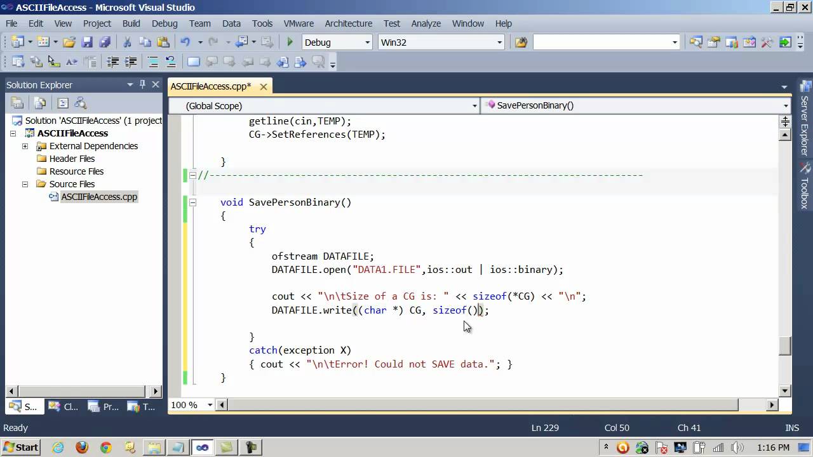The image size is (813, 457).
Task: Comment out the selected lines icon
Action: click(153, 62)
